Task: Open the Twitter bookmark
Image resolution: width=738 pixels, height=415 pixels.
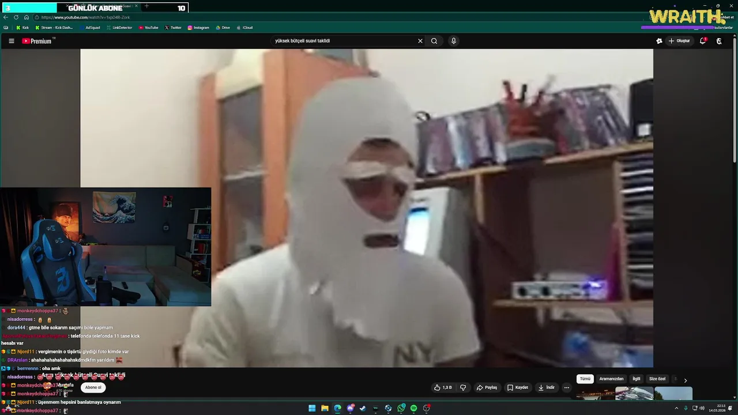Action: (x=172, y=28)
